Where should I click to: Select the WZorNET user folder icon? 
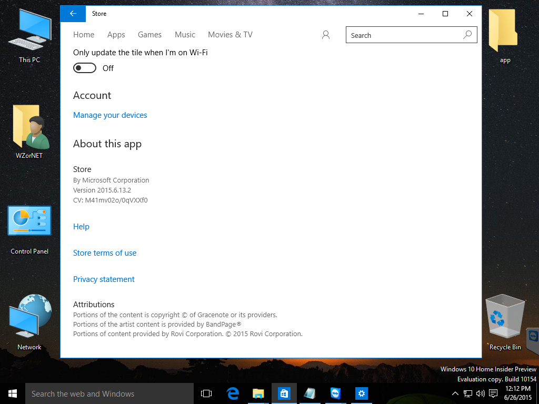point(29,132)
